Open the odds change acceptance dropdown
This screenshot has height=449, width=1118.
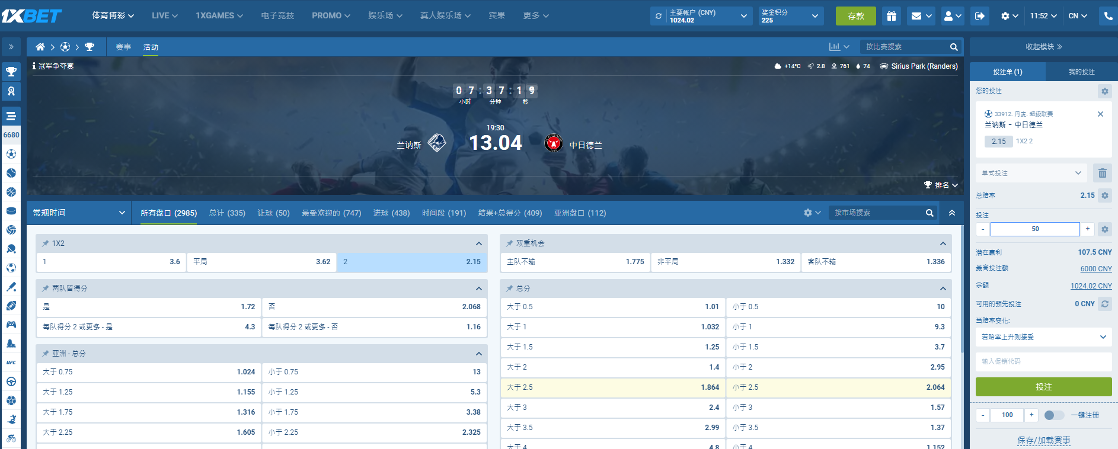(1043, 337)
